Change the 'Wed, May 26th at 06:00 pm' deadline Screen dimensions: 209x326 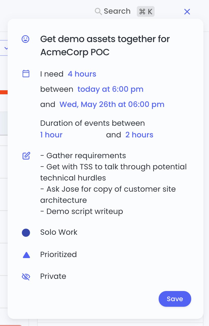(x=112, y=104)
